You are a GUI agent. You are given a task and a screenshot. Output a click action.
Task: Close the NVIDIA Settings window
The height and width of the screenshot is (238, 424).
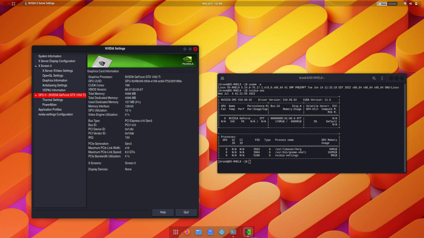pyautogui.click(x=195, y=49)
